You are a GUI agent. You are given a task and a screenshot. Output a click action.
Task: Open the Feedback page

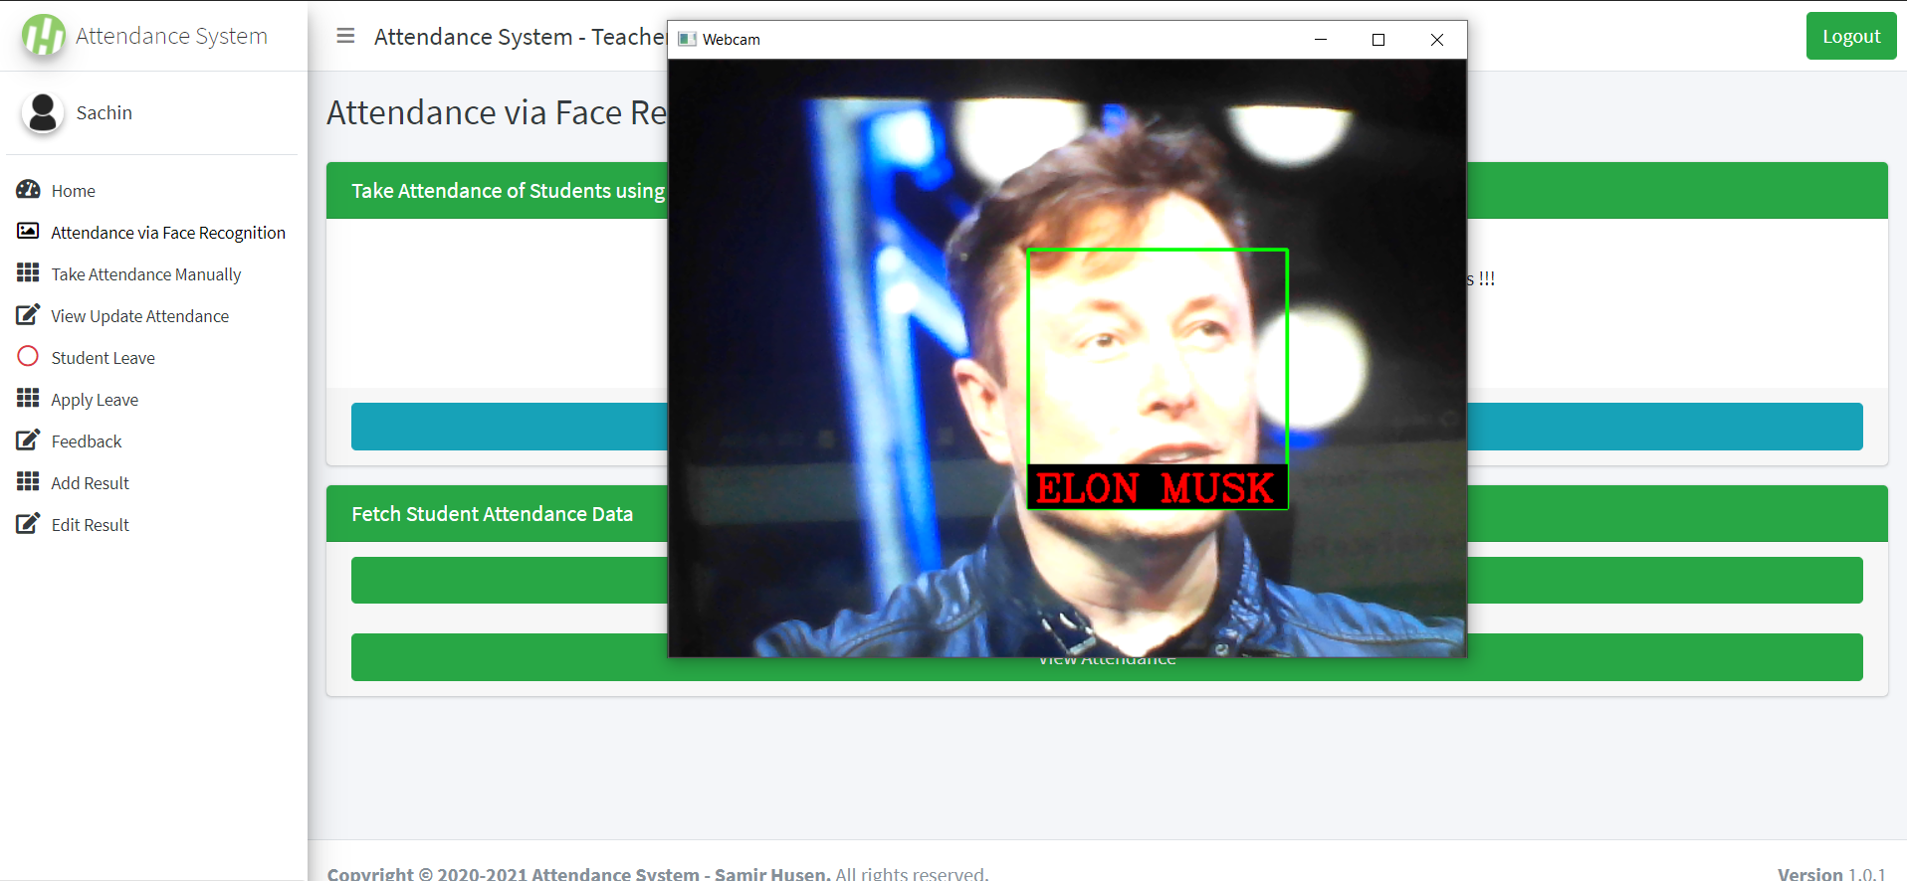pos(151,440)
